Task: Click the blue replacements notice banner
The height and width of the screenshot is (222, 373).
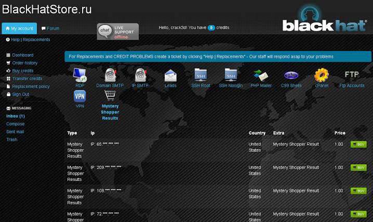Action: click(x=218, y=57)
